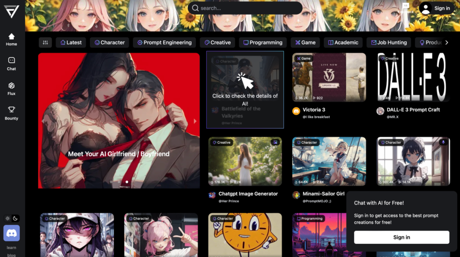Open the pink-haired girl character card
The width and height of the screenshot is (460, 257).
point(161,235)
